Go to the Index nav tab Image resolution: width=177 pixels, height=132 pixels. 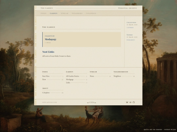[x=44, y=13]
